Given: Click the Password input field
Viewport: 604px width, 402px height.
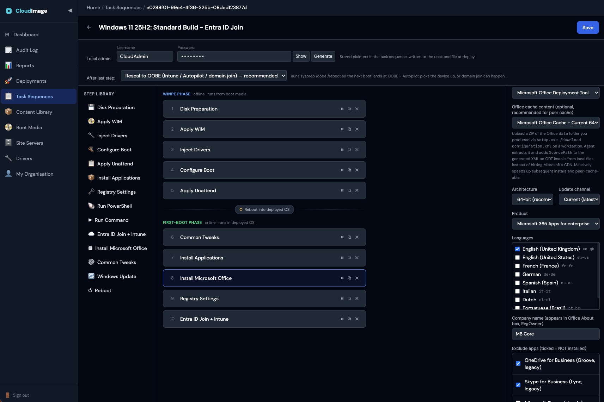Looking at the screenshot, I should [234, 56].
